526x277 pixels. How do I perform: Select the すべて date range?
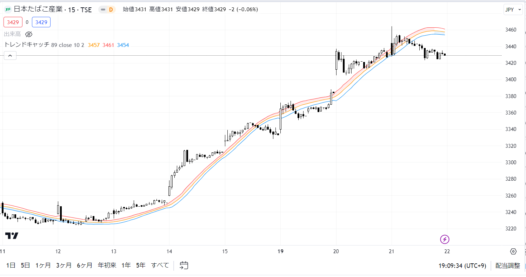click(x=160, y=265)
